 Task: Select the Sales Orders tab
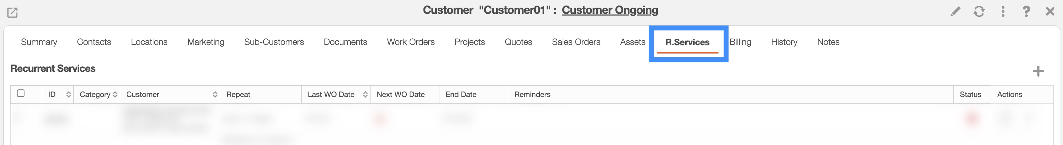tap(576, 42)
